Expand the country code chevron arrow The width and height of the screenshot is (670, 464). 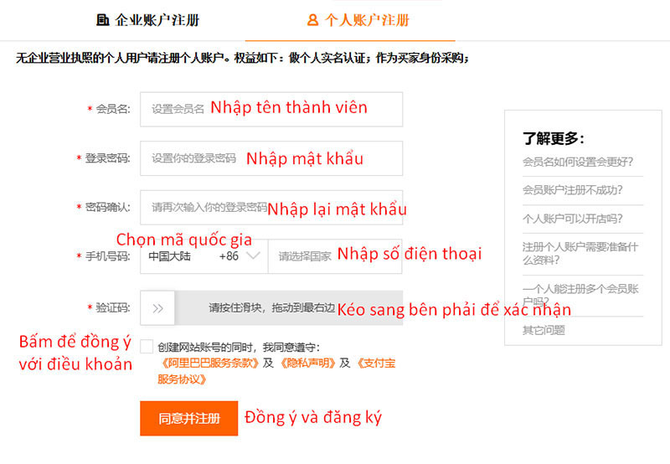(x=254, y=255)
